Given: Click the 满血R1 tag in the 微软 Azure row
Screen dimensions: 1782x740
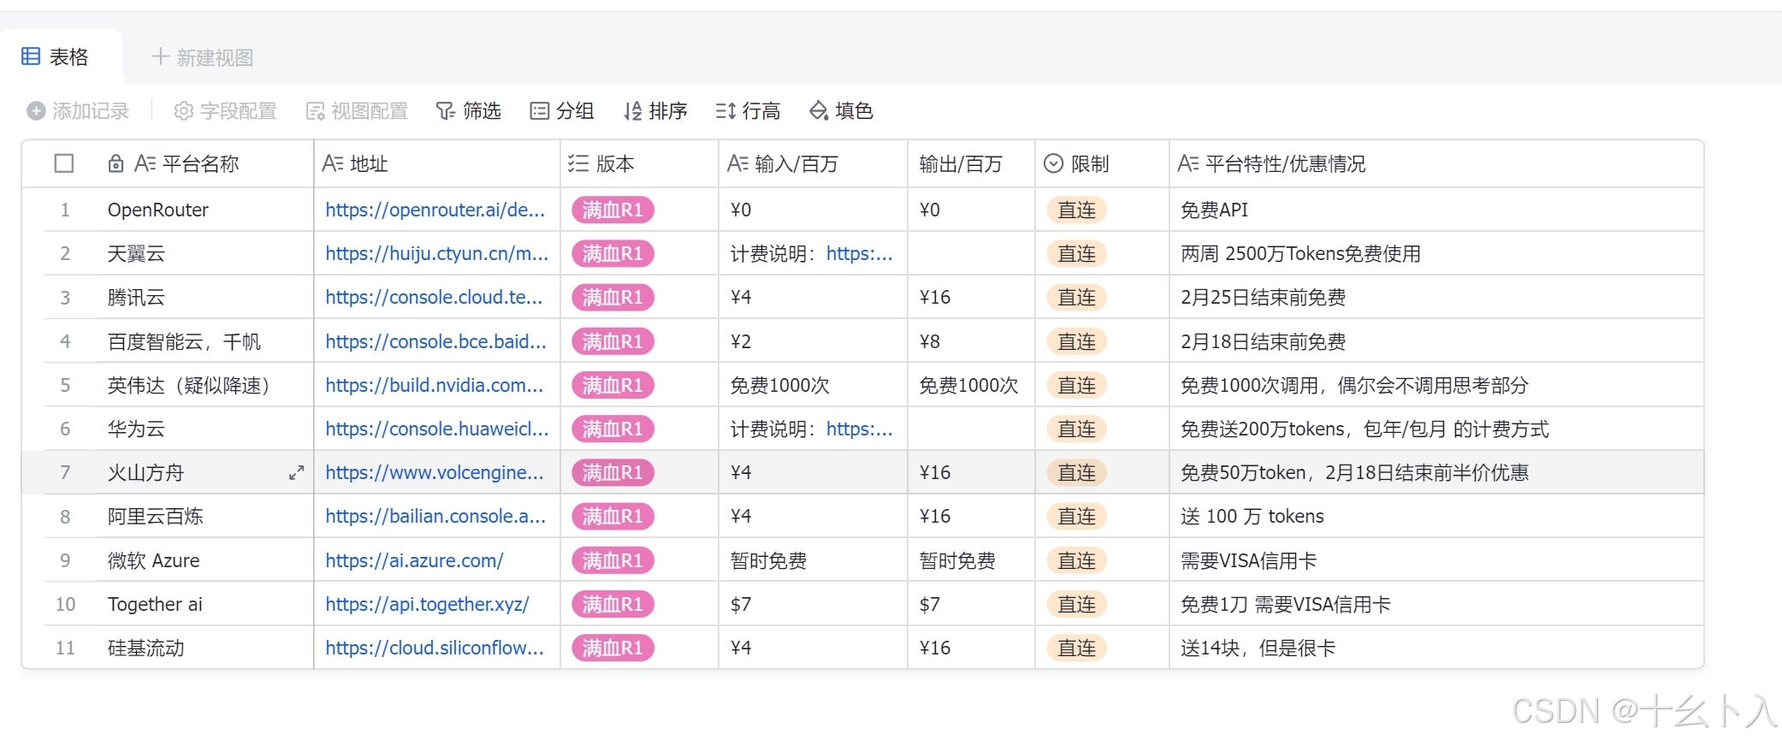Looking at the screenshot, I should 613,561.
